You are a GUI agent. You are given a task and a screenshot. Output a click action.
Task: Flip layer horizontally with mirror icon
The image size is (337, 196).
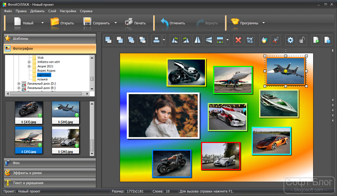(197, 40)
